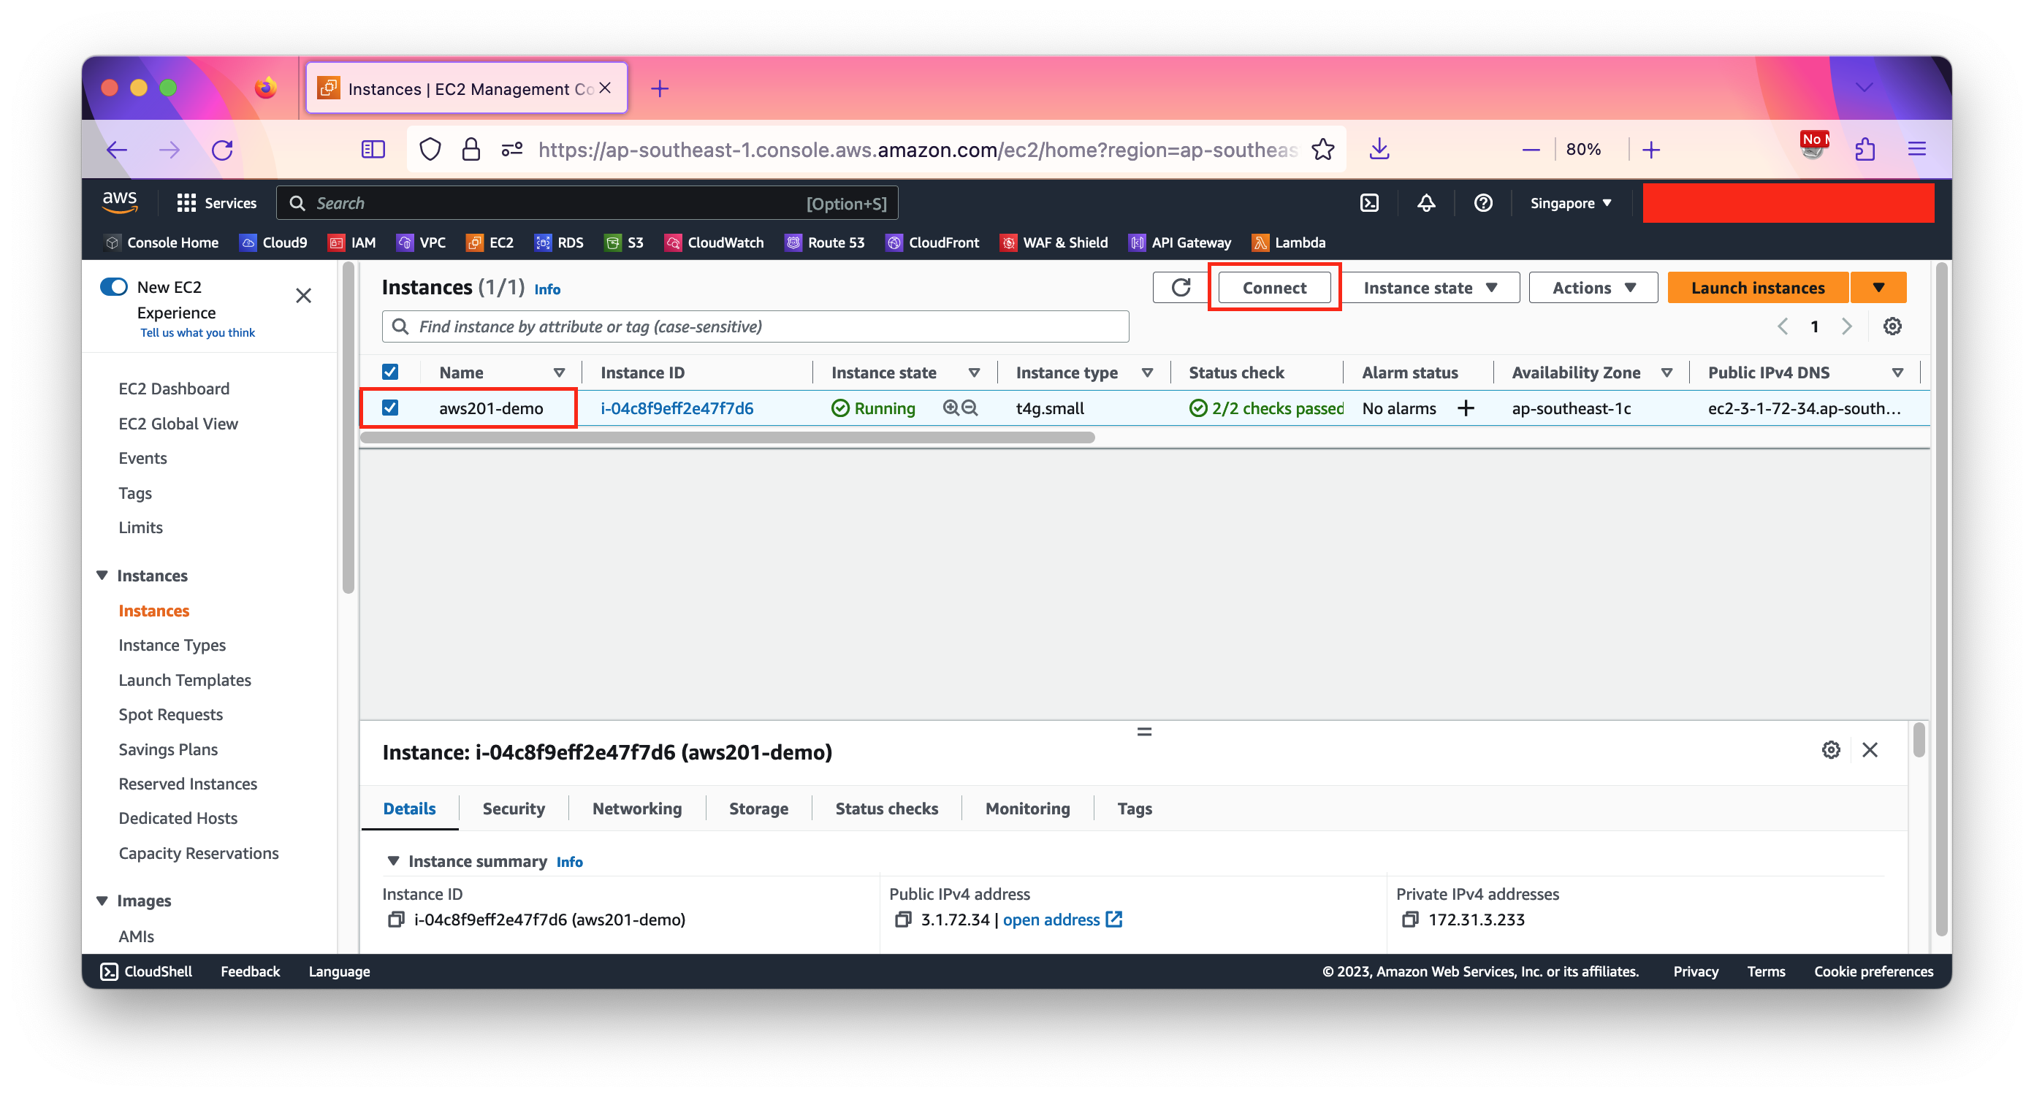Copy the Instance ID value
Viewport: 2034px width, 1097px height.
pos(395,919)
